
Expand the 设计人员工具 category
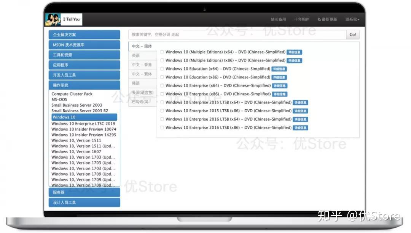point(84,202)
